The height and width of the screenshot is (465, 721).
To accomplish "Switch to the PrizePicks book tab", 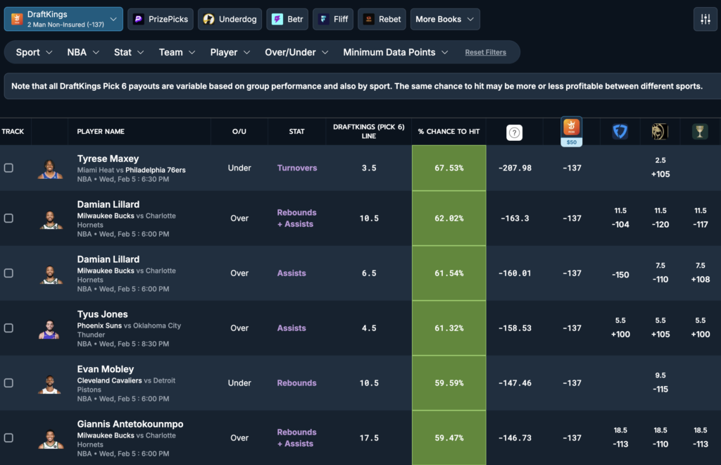I will click(x=161, y=20).
